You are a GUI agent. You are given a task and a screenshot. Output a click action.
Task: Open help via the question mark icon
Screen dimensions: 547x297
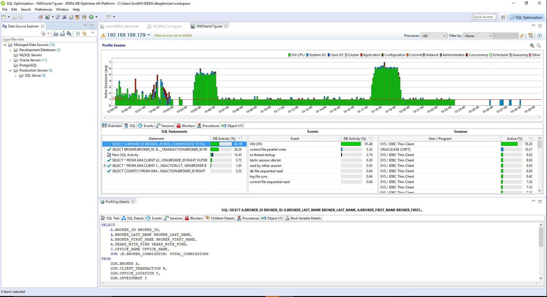(x=539, y=36)
